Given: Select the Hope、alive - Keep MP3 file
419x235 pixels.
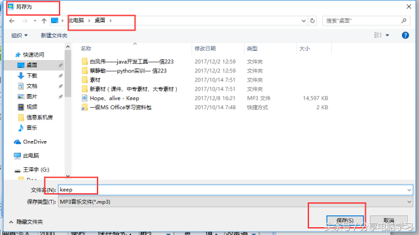Looking at the screenshot, I should point(115,99).
